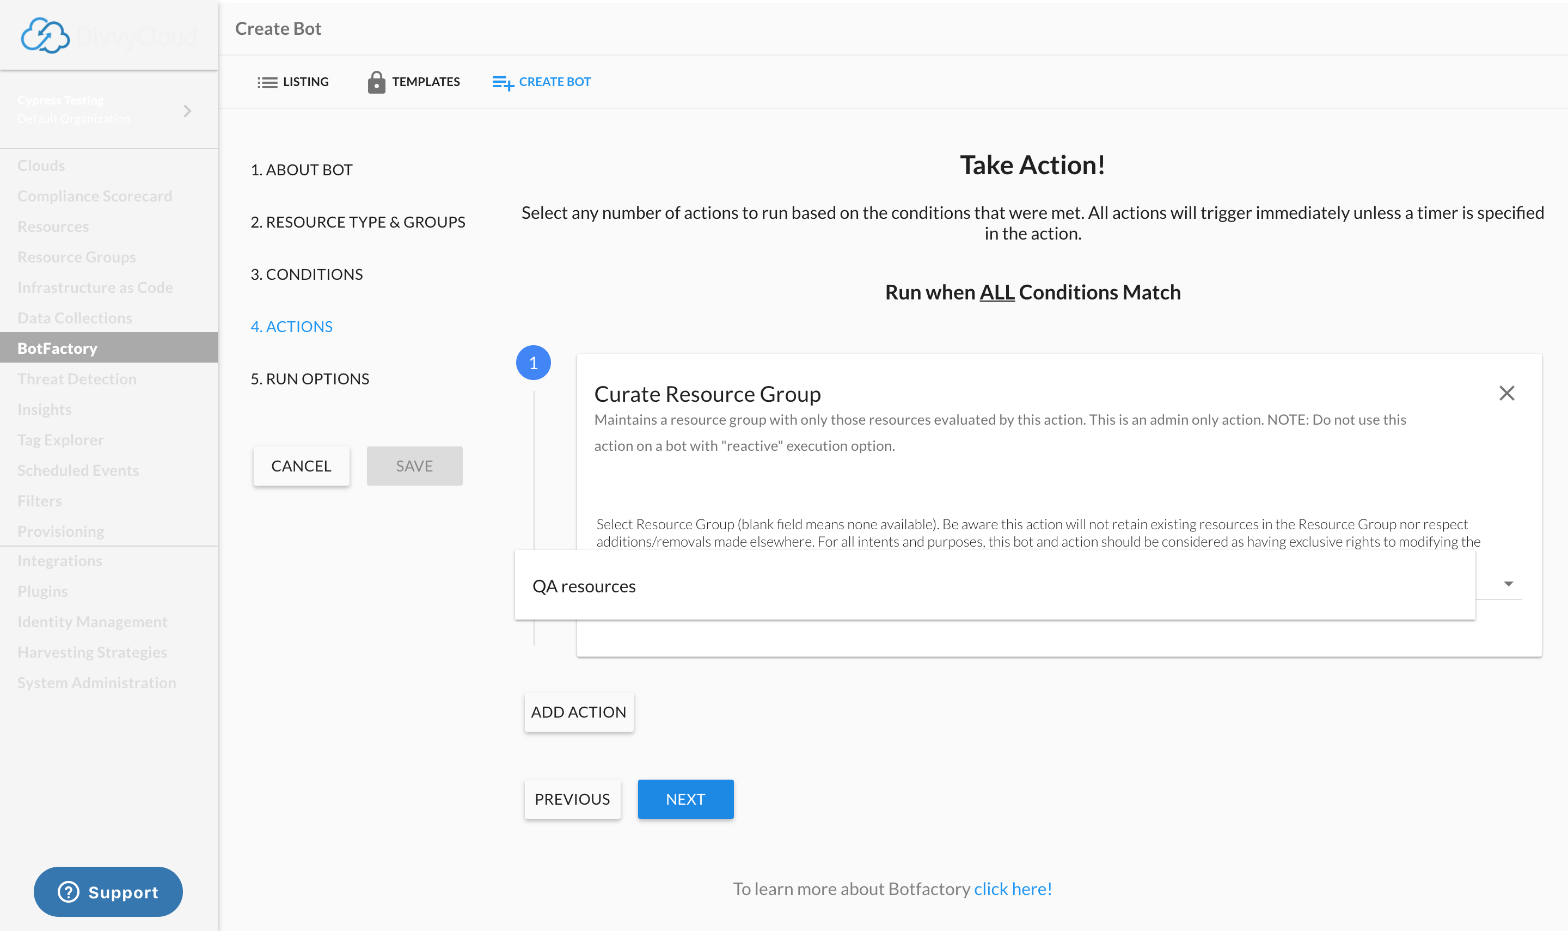This screenshot has width=1568, height=931.
Task: Open System Administration in the sidebar
Action: coord(96,683)
